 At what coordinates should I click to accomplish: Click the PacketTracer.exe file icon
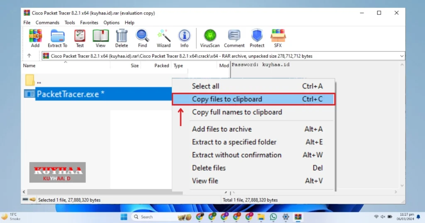click(x=29, y=94)
